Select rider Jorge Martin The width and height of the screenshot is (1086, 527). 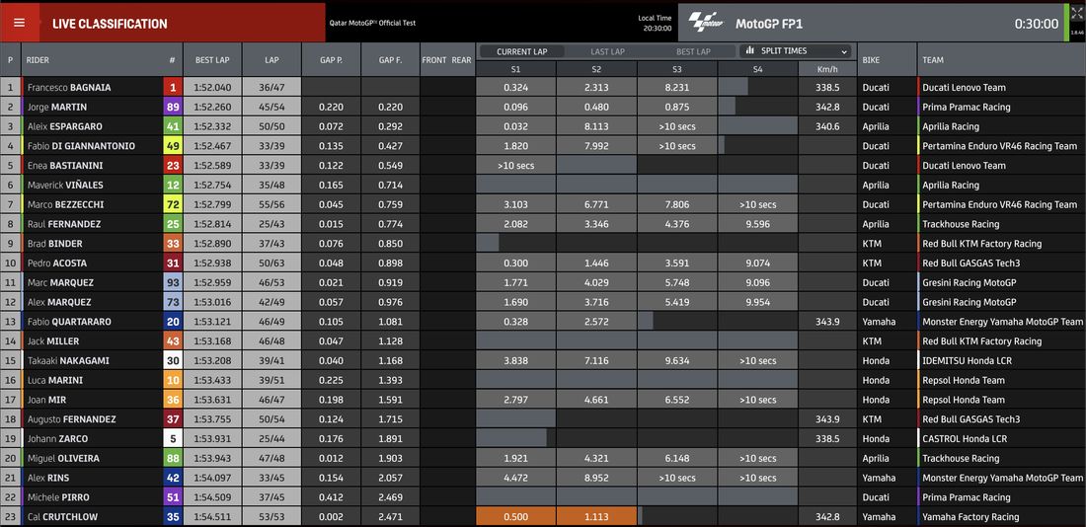click(x=57, y=107)
